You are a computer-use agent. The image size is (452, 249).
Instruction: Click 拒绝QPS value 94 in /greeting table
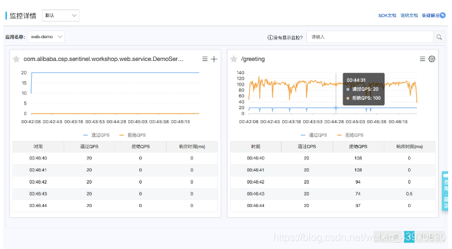[358, 182]
